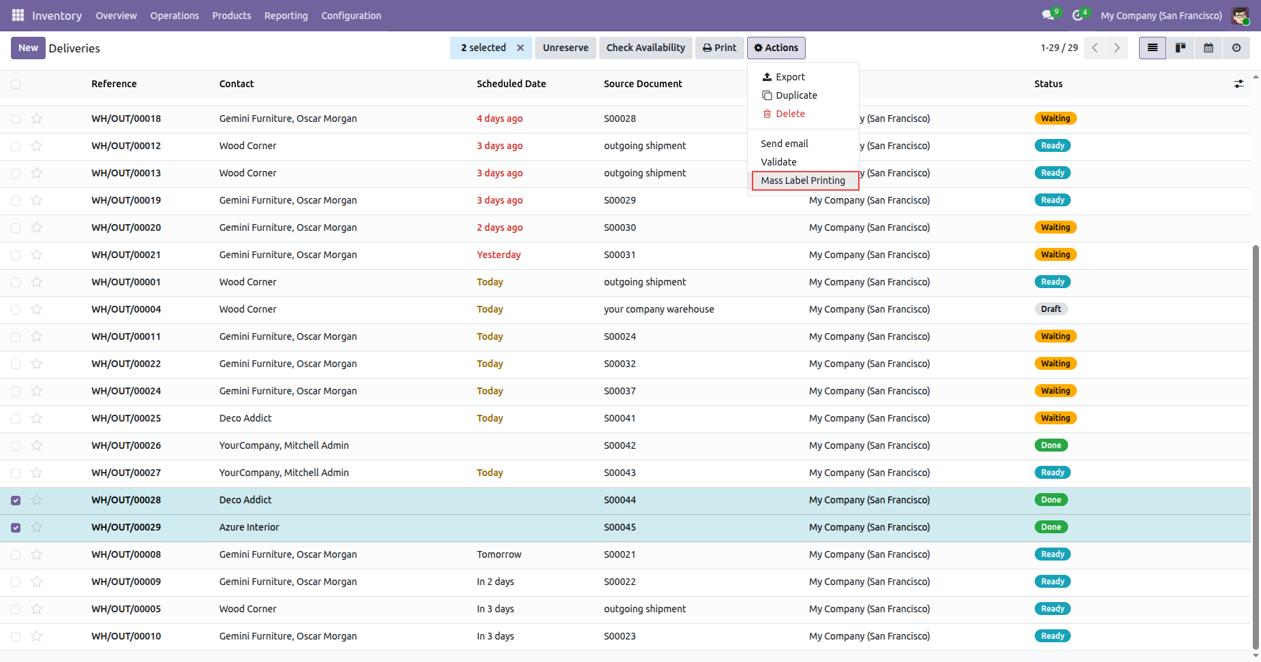Image resolution: width=1261 pixels, height=662 pixels.
Task: Switch to Activity view
Action: pos(1236,48)
